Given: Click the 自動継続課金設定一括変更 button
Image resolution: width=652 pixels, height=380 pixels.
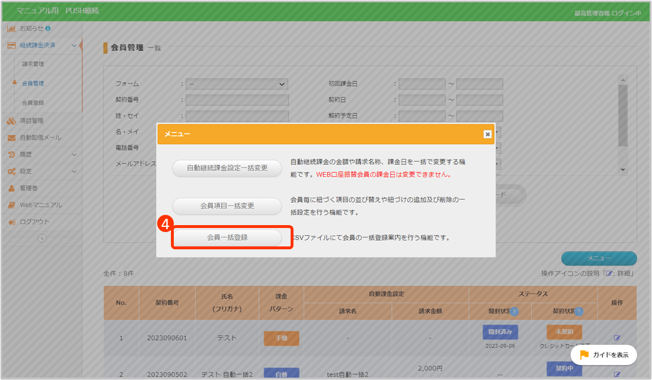Looking at the screenshot, I should click(227, 169).
